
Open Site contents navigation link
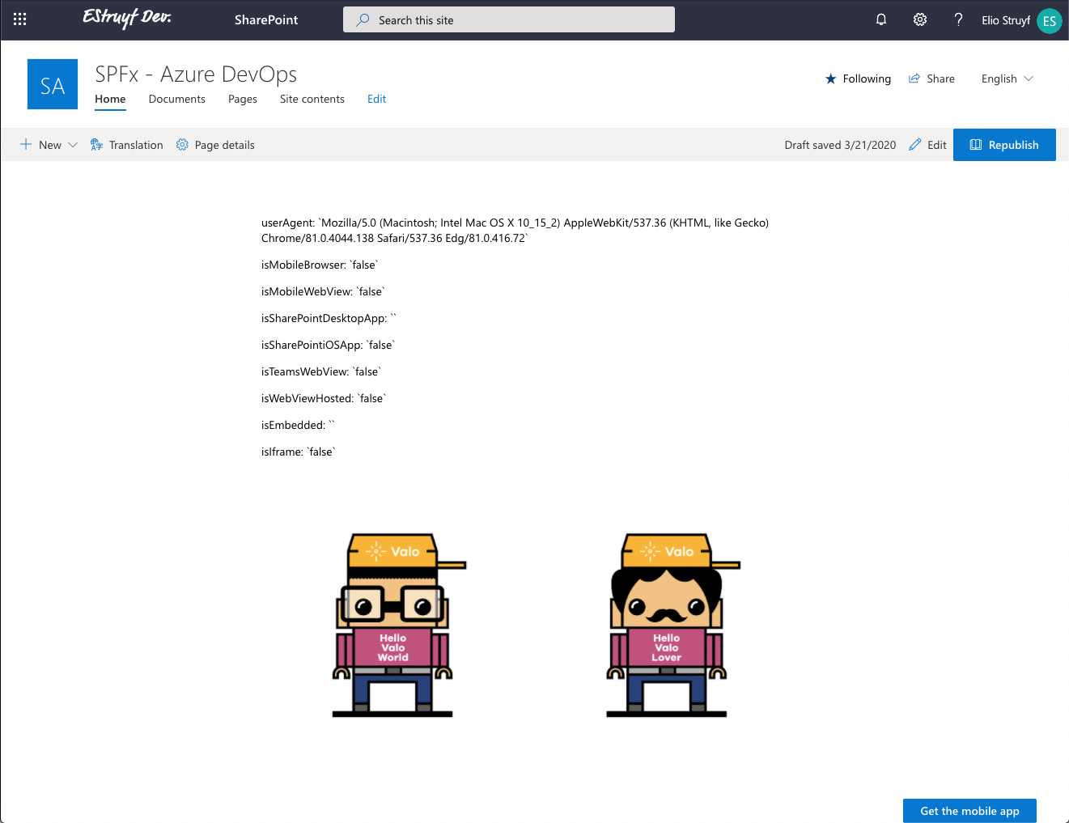click(312, 99)
